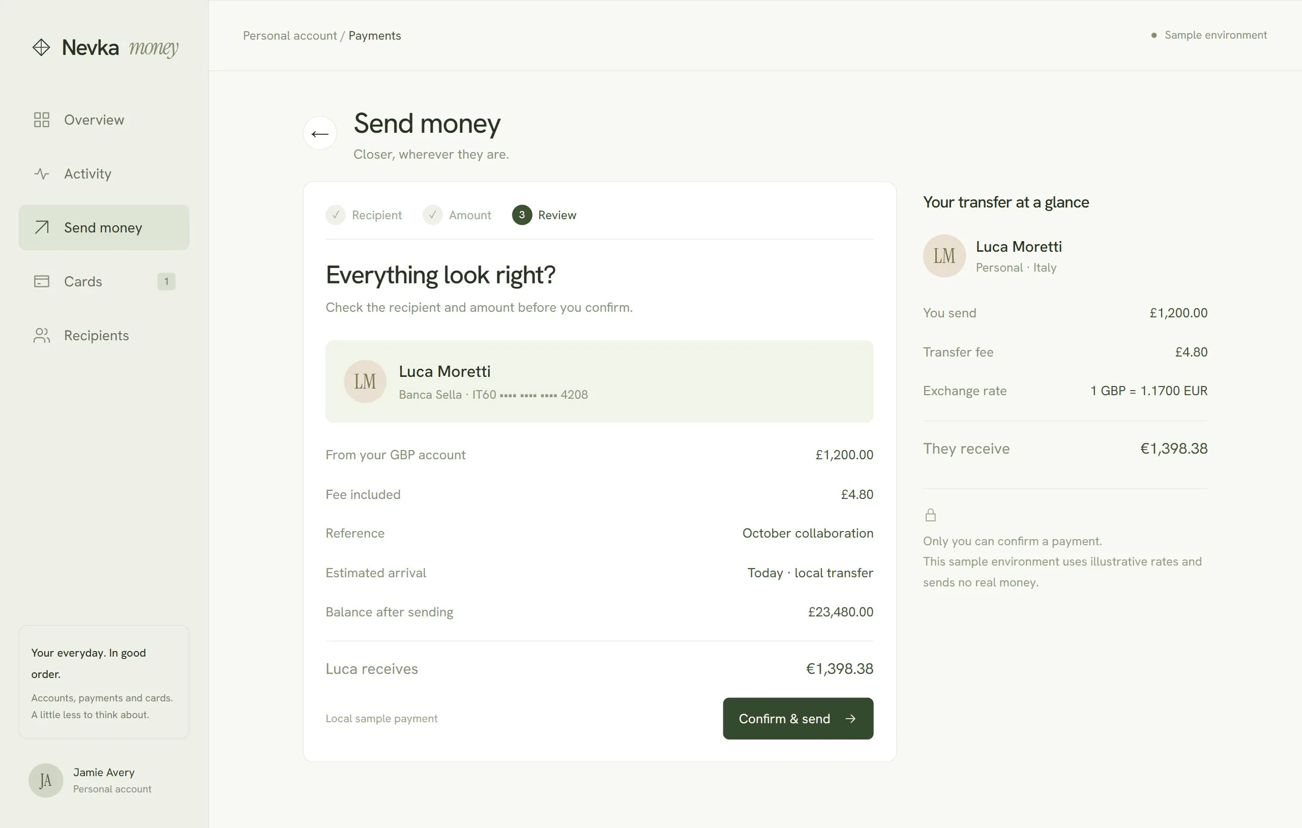Click the Nevka diamond logo icon
The height and width of the screenshot is (828, 1302).
pyautogui.click(x=41, y=48)
